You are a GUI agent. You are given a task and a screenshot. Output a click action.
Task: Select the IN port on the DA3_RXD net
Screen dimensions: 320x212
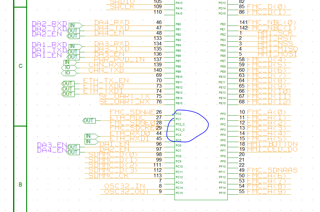(75, 47)
